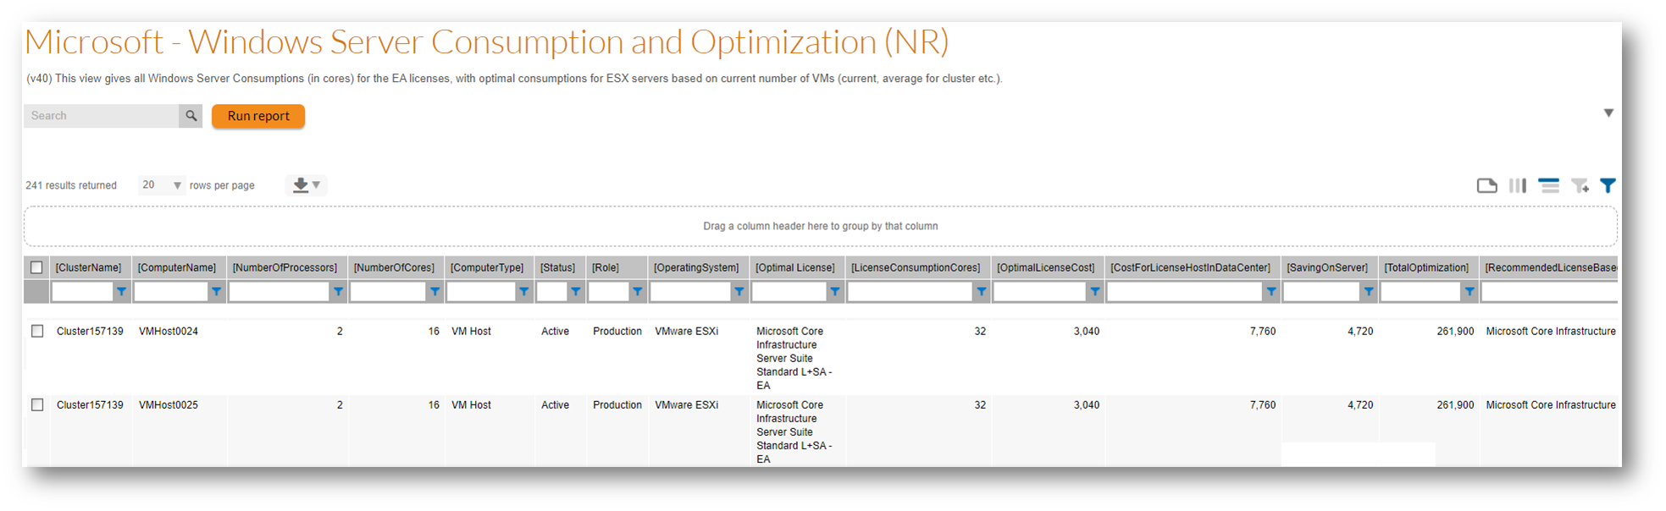Viewport: 1666px width, 511px height.
Task: Toggle the group-by panel rows icon
Action: tap(1548, 185)
